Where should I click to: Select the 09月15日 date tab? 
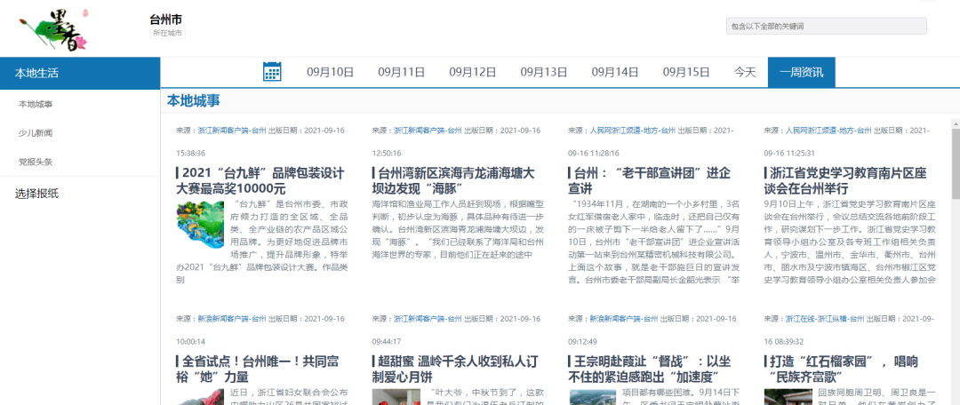(685, 72)
